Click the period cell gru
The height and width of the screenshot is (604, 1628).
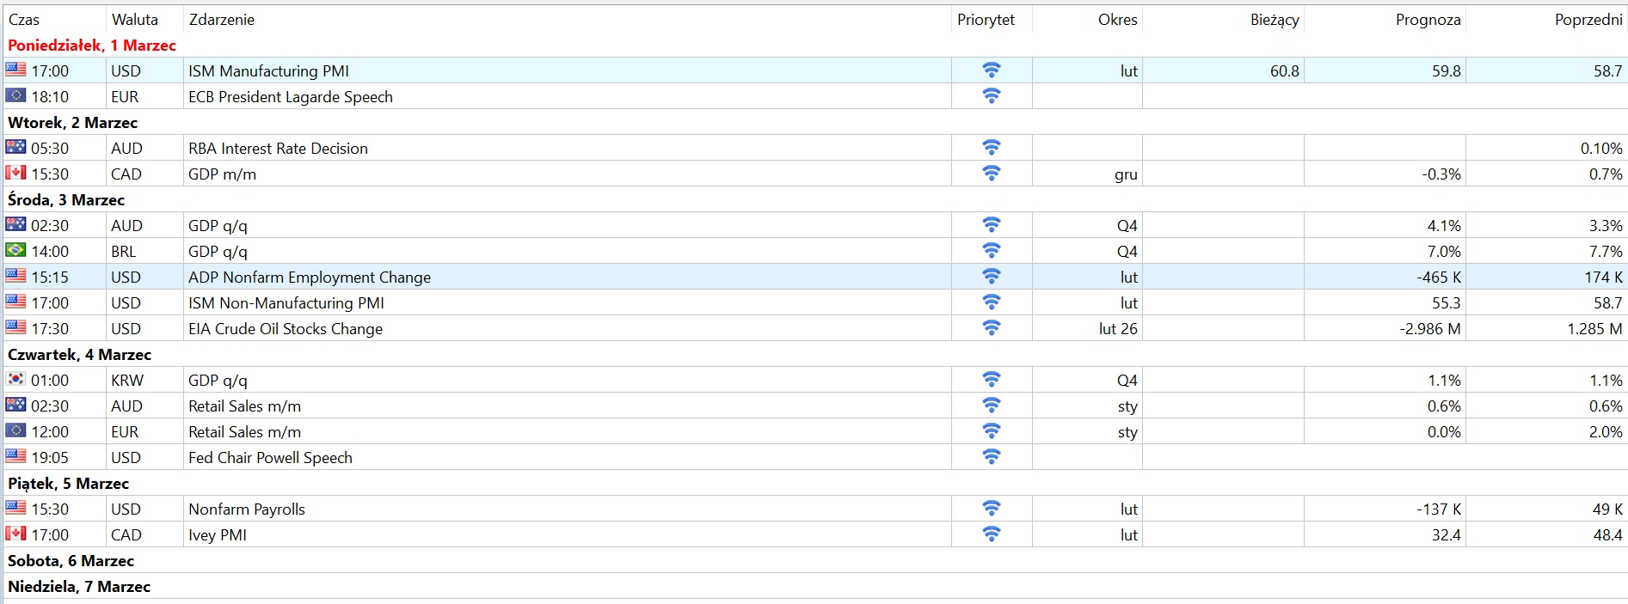pos(1126,174)
